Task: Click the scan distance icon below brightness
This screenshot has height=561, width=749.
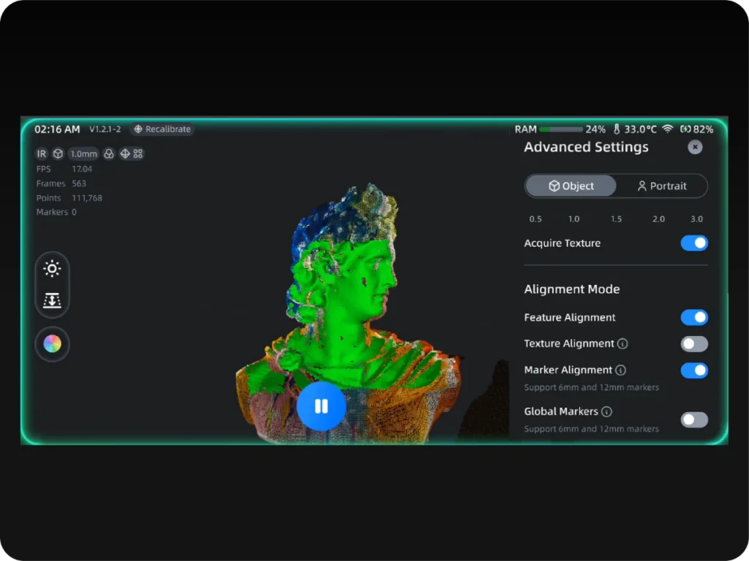Action: tap(52, 300)
